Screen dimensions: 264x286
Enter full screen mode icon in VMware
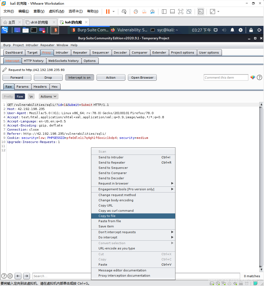tap(181, 12)
